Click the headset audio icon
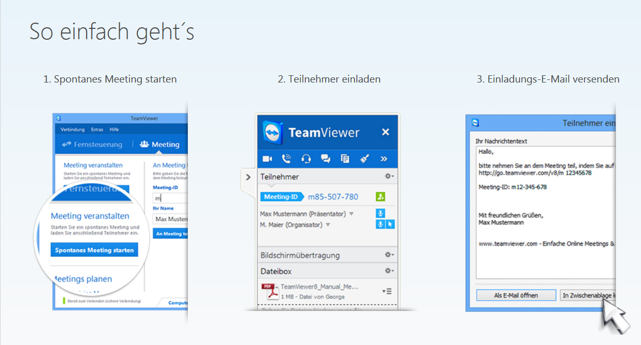 (306, 159)
